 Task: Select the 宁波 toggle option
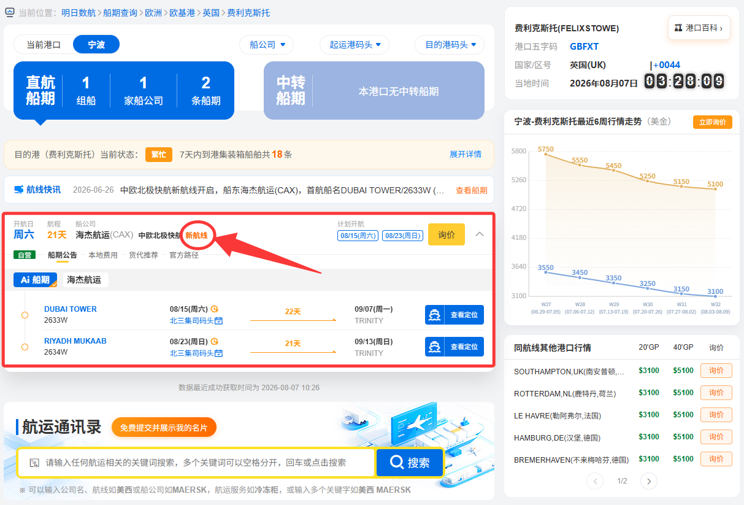(x=96, y=45)
